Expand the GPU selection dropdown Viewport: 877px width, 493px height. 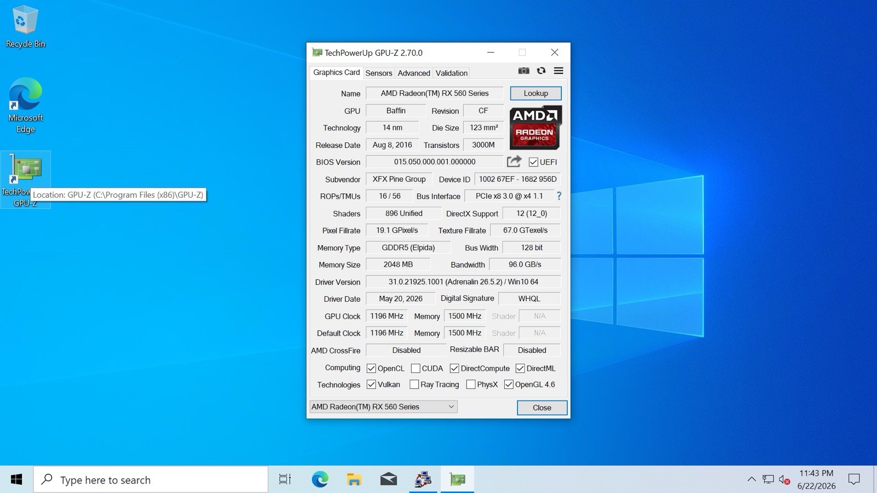(x=383, y=406)
